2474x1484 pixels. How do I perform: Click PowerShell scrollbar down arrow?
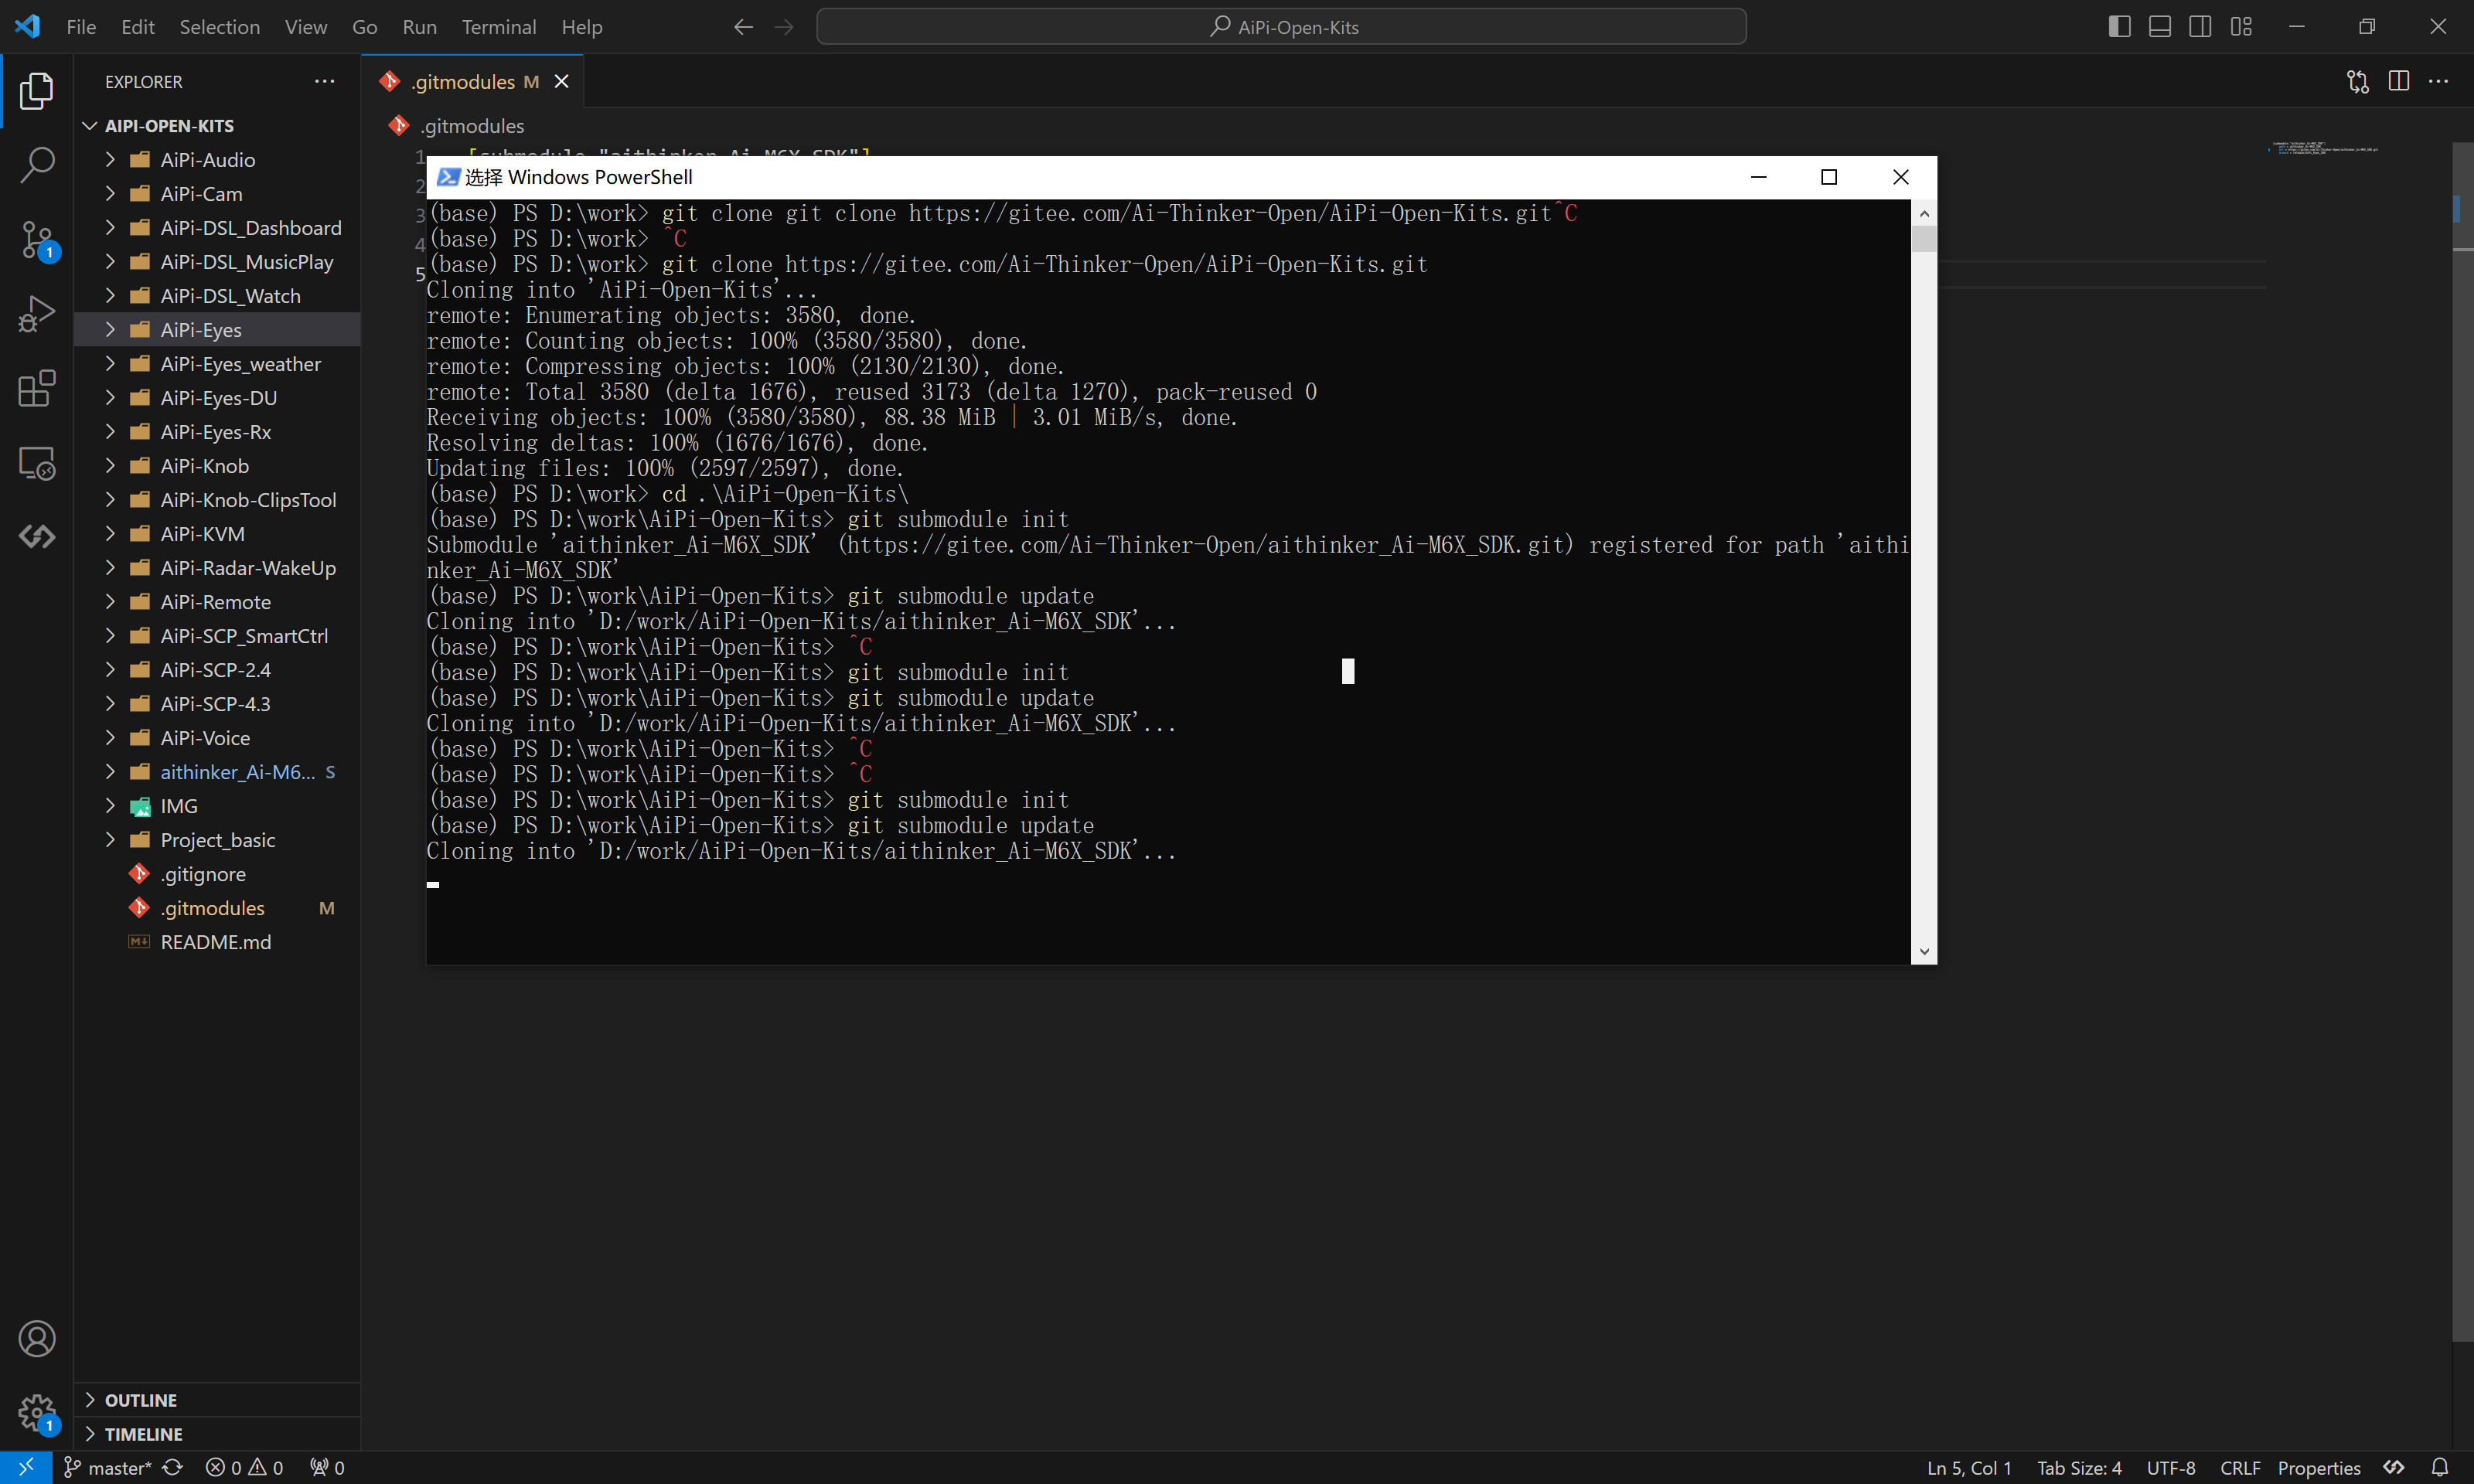coord(1924,952)
